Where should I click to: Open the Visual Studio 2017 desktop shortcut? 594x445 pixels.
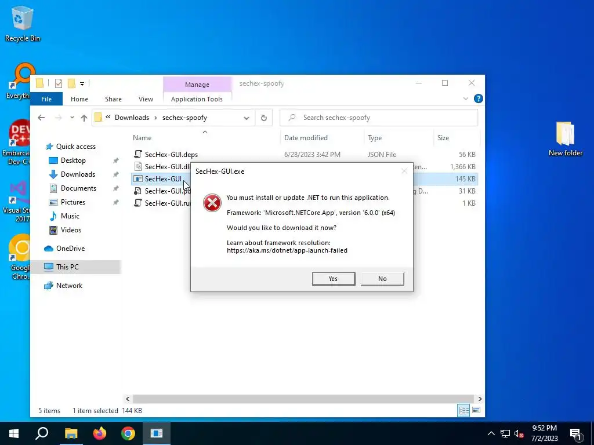[17, 201]
